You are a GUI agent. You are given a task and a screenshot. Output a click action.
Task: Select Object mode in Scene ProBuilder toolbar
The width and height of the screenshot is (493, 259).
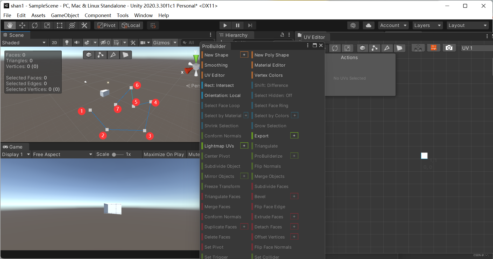pyautogui.click(x=89, y=55)
